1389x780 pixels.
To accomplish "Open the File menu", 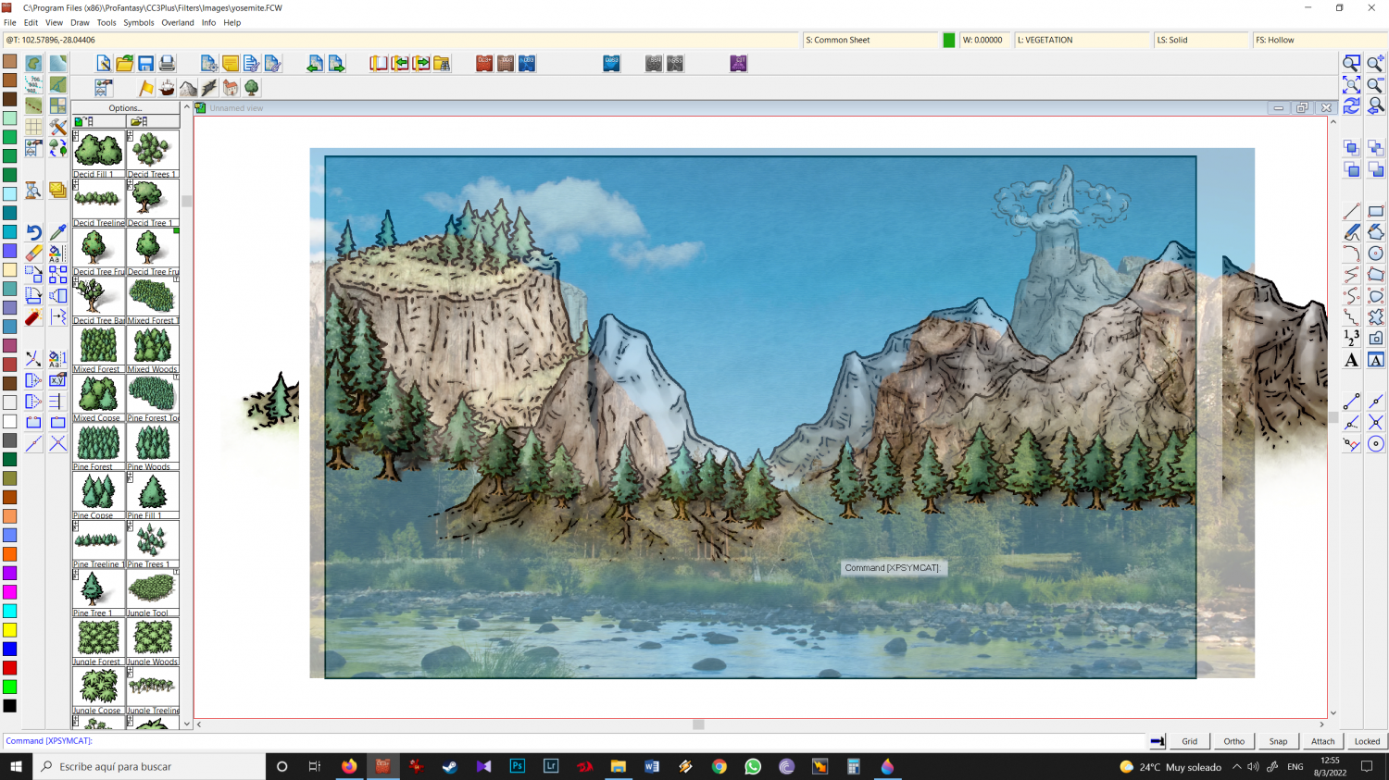I will click(10, 22).
